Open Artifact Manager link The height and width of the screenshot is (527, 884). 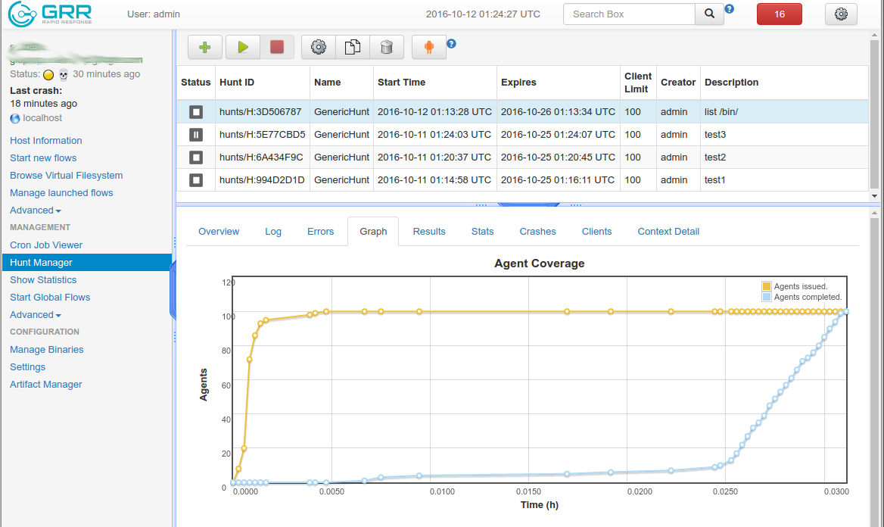[45, 384]
